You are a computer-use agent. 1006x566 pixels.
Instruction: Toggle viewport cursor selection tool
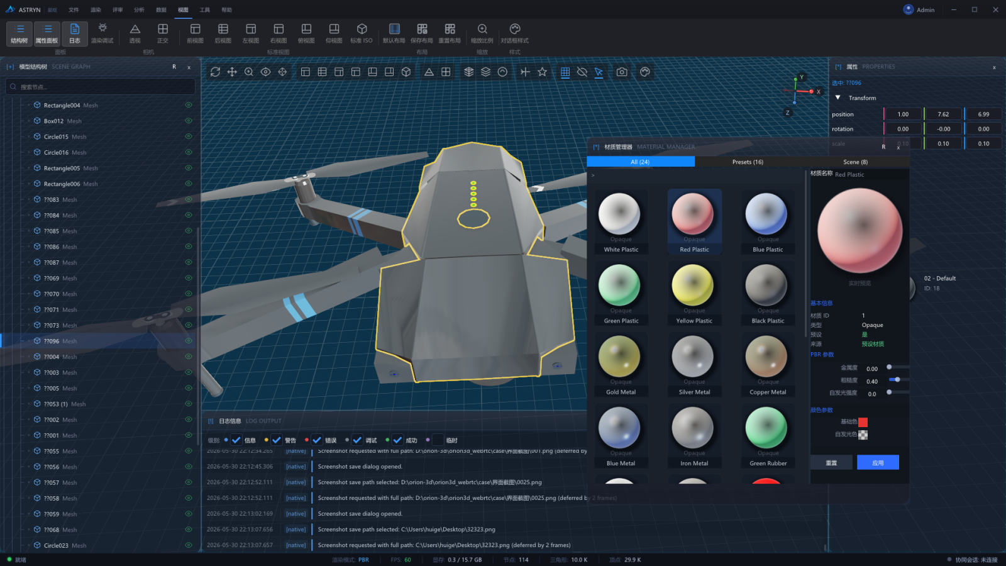pos(599,72)
